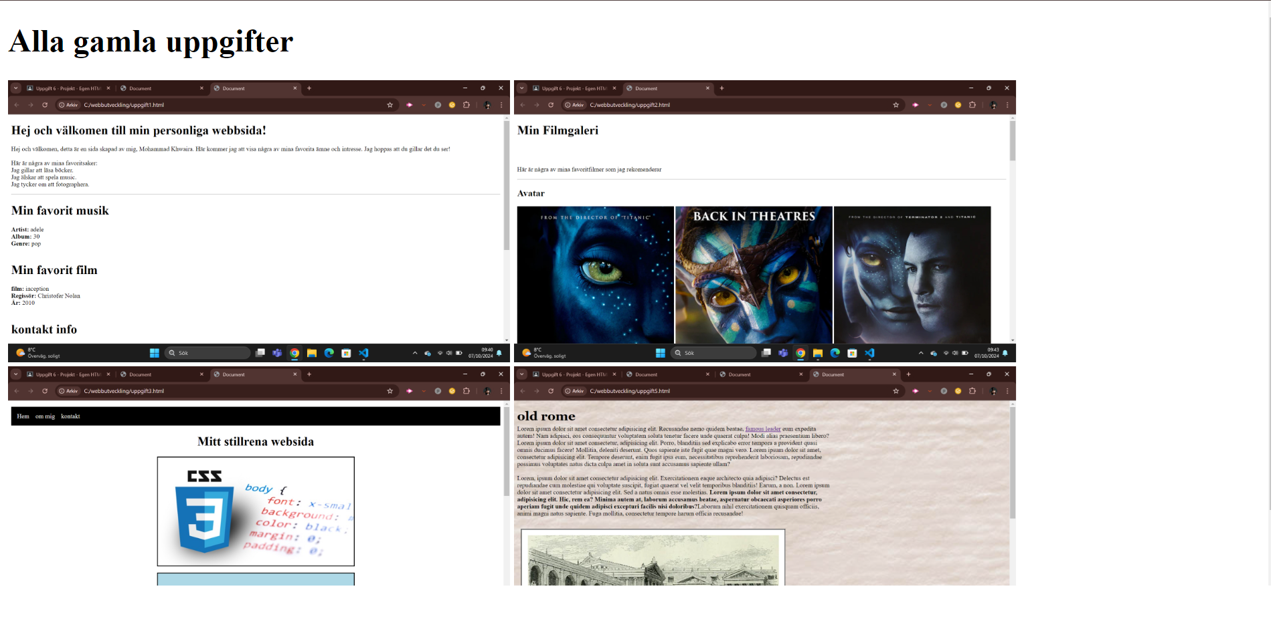
Task: Bookmark the uppgift5.html page with the star
Action: pos(896,391)
